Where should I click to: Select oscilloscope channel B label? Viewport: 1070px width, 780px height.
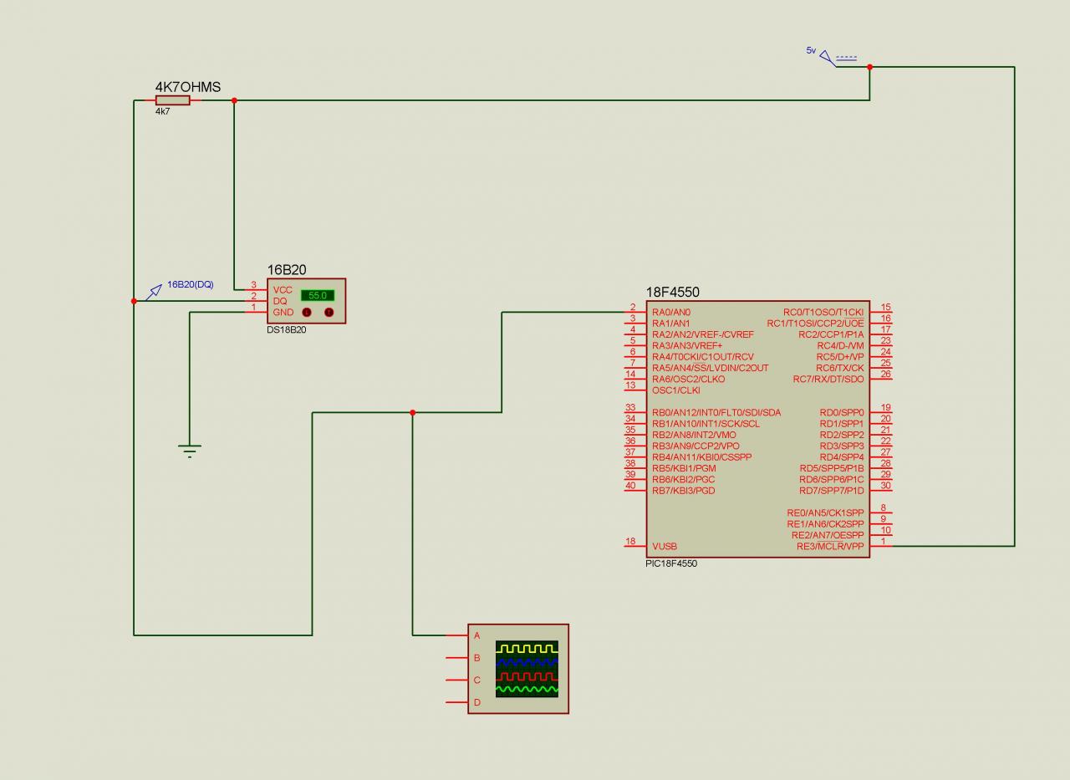(477, 658)
